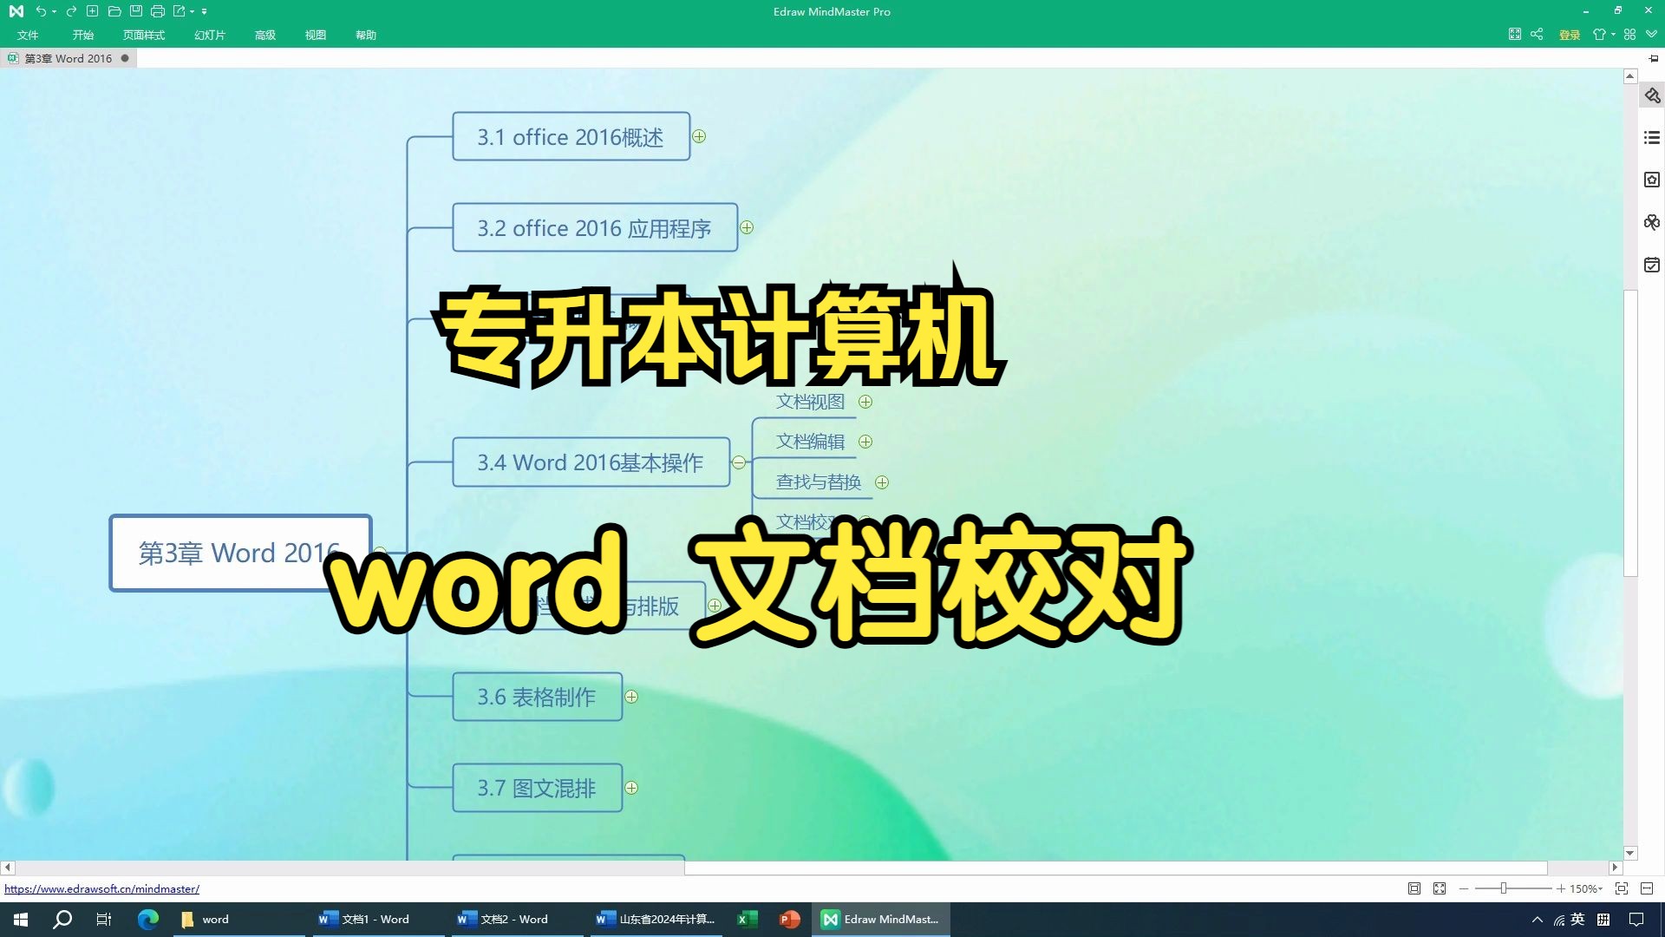Collapse the 3.4 Word 2016基本操作 branch
1665x937 pixels.
739,462
